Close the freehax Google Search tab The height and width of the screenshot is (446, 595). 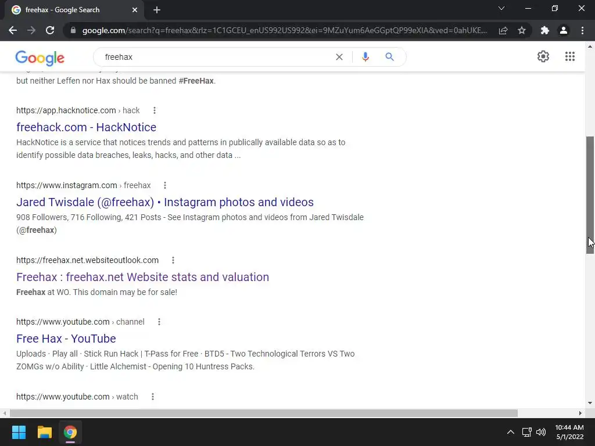click(x=135, y=10)
